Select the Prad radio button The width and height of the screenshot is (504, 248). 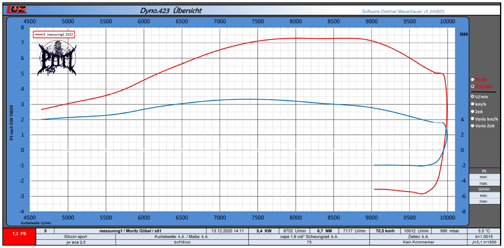(472, 79)
